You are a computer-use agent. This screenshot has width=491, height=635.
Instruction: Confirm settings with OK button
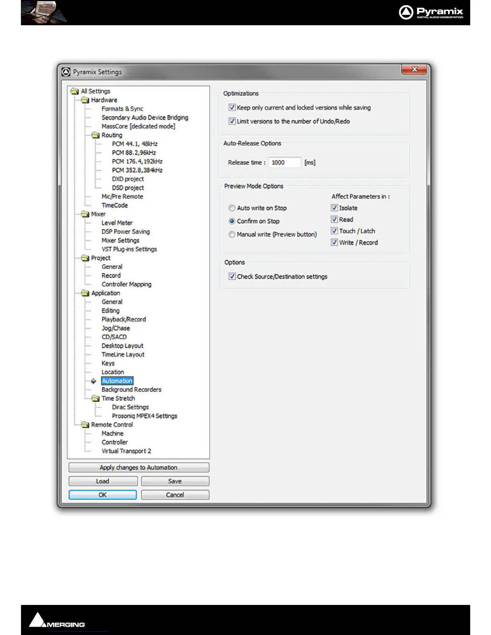tap(103, 495)
